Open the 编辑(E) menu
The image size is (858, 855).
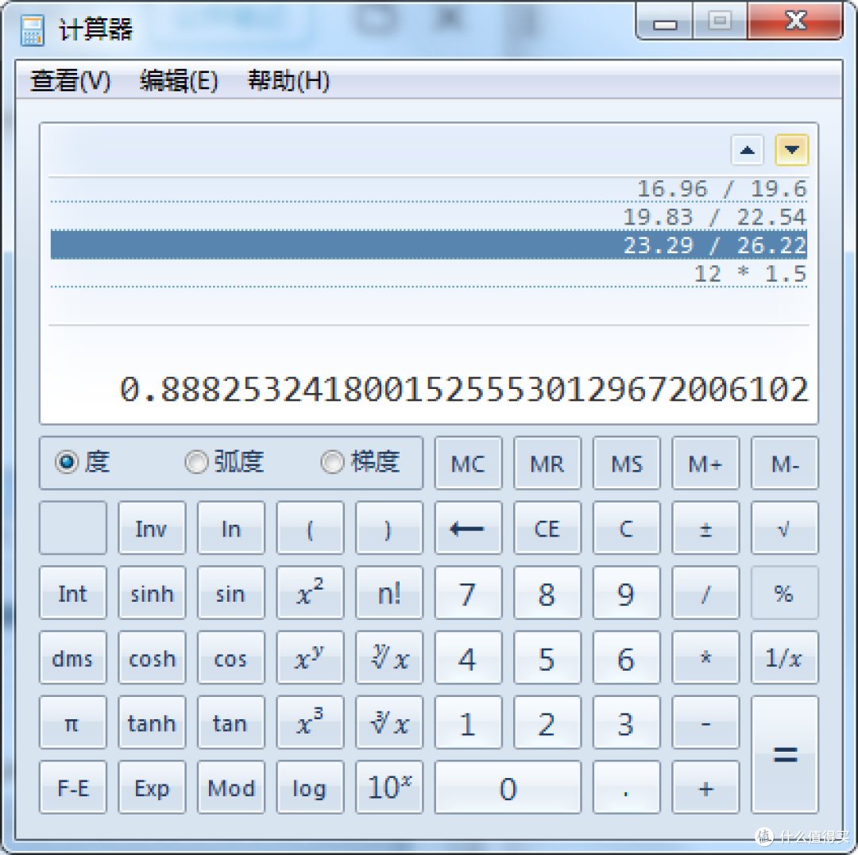(x=179, y=81)
